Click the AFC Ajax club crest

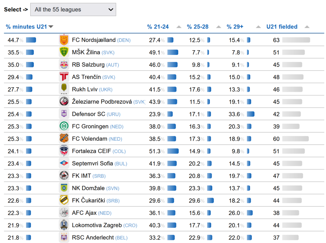coord(64,213)
